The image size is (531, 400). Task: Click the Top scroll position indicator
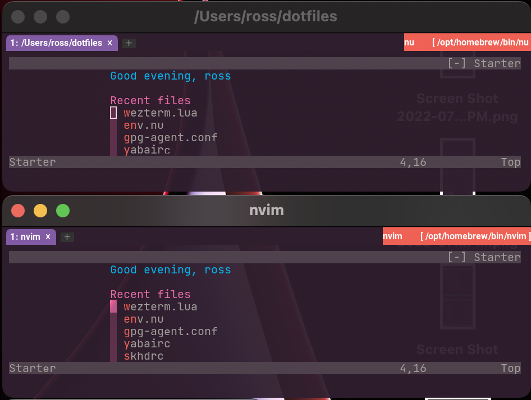coord(510,162)
